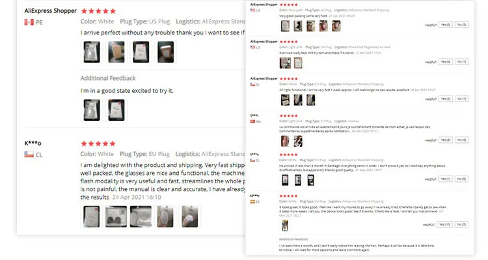The width and height of the screenshot is (488, 260).
Task: Open the first phone photo in V***a's review
Action: [285, 180]
